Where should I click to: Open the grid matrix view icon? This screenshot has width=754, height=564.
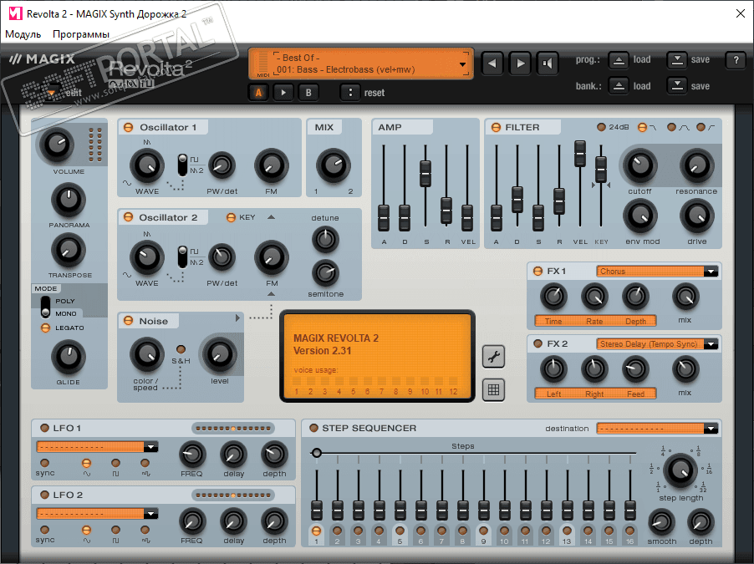point(493,389)
